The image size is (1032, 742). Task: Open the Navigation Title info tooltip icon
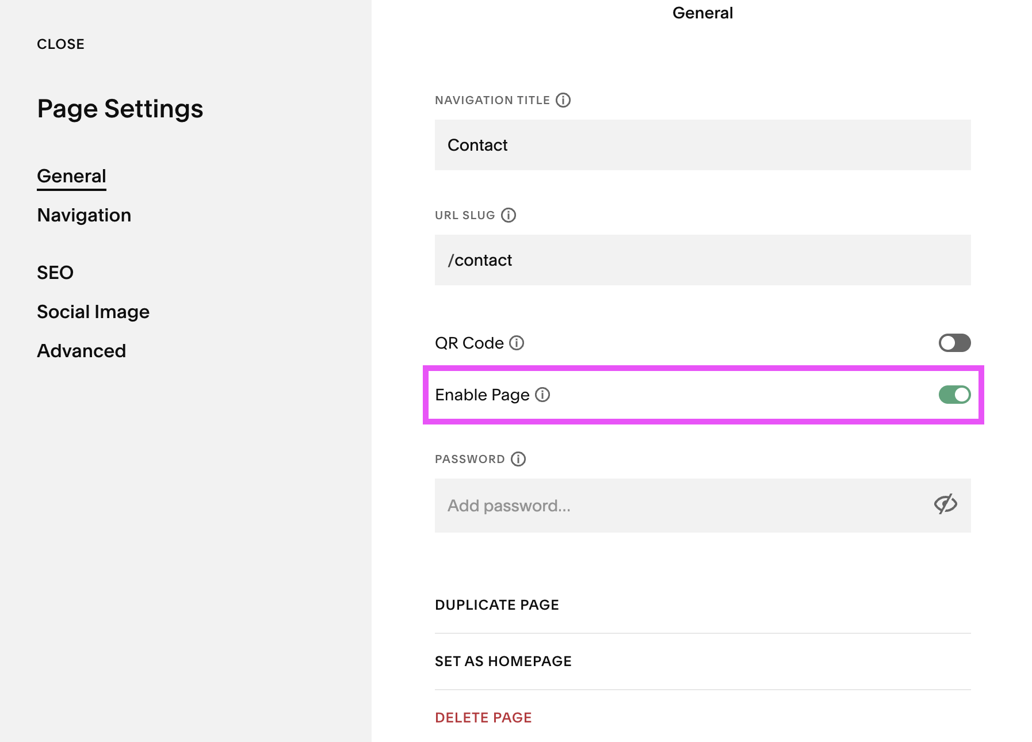click(x=563, y=100)
